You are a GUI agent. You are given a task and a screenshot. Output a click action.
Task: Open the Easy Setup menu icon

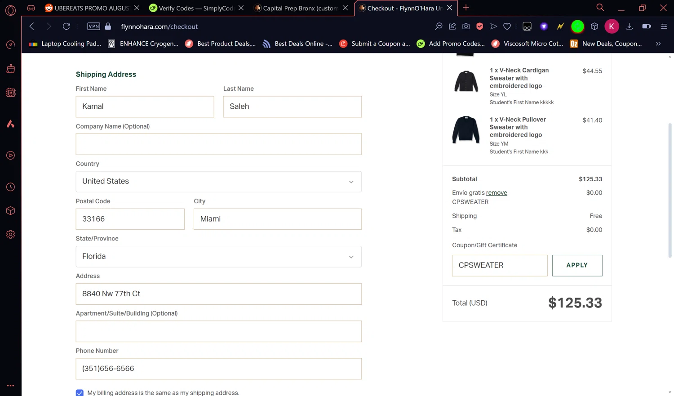tap(664, 27)
